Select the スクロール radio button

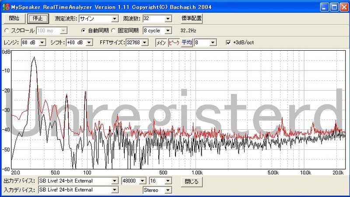[7, 31]
